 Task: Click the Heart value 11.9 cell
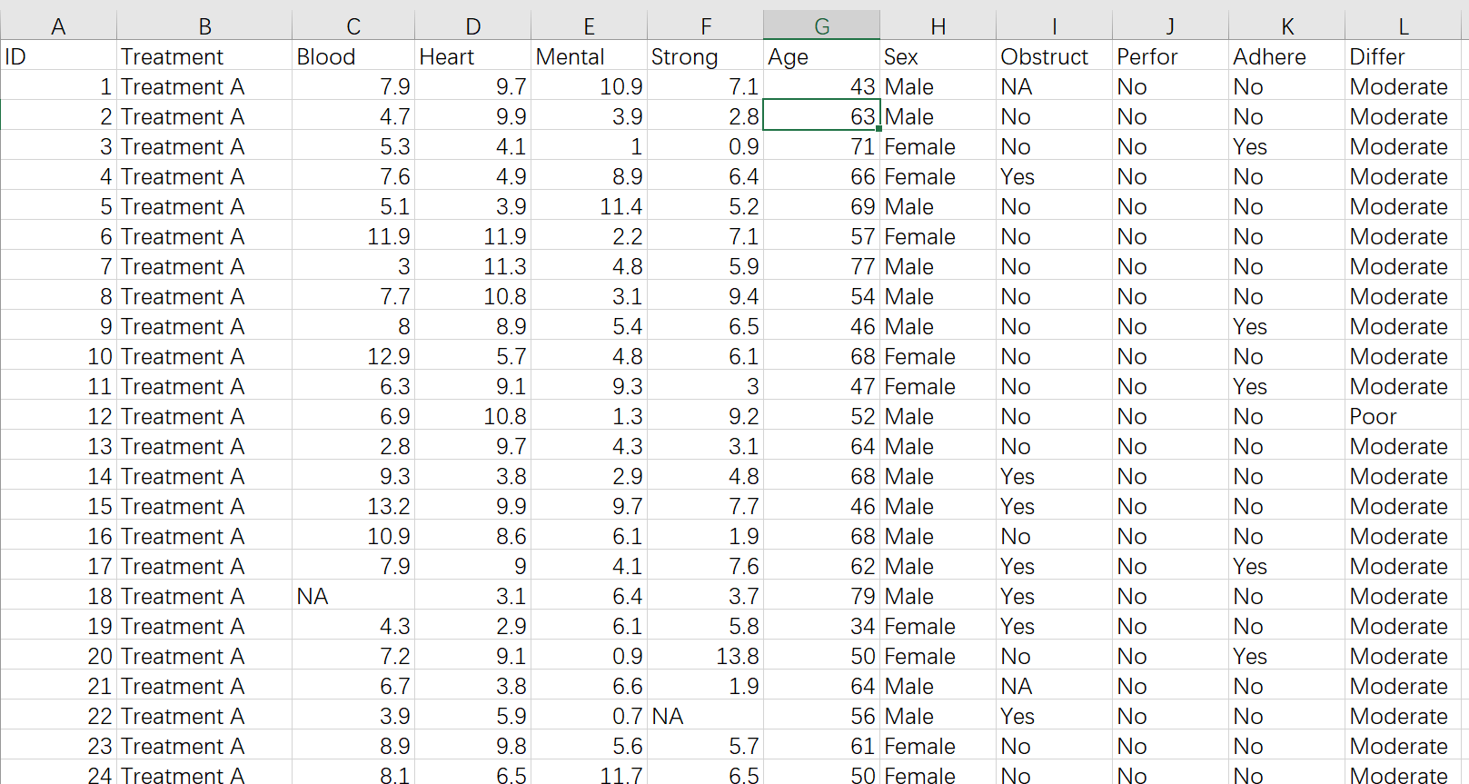point(472,236)
